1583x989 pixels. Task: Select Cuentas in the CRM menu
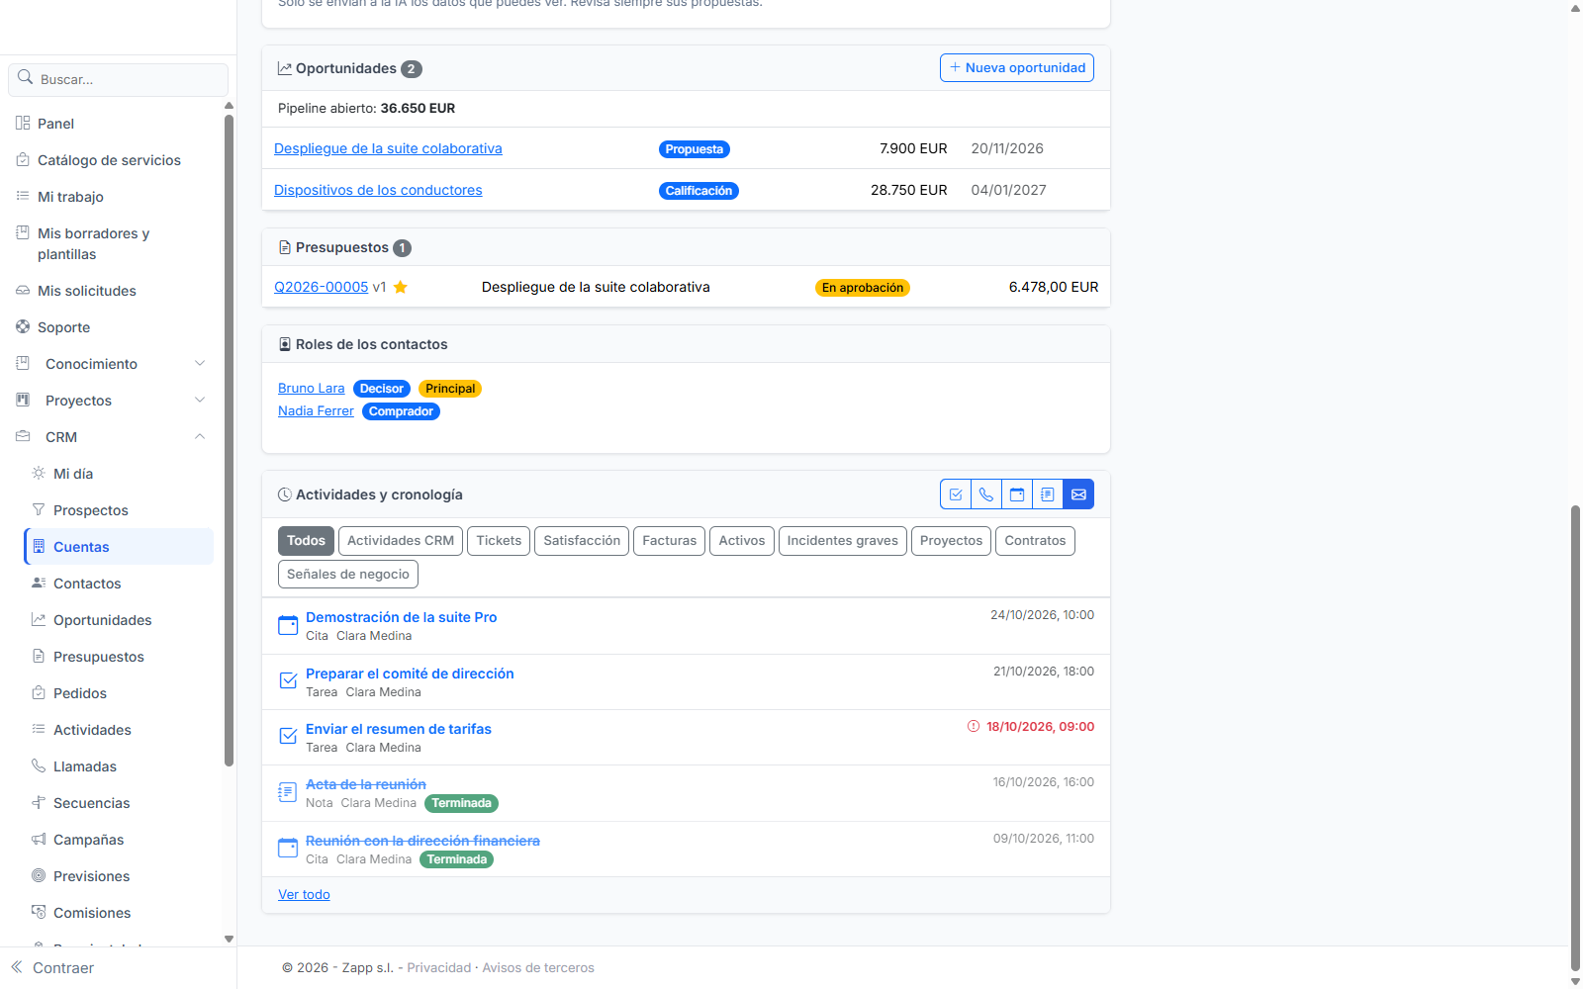pos(119,547)
